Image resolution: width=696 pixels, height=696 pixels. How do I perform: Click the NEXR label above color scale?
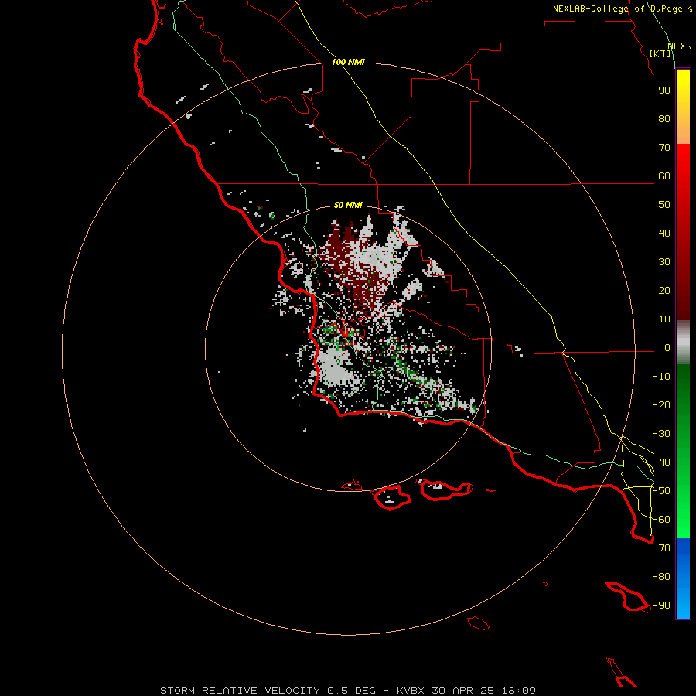[680, 46]
